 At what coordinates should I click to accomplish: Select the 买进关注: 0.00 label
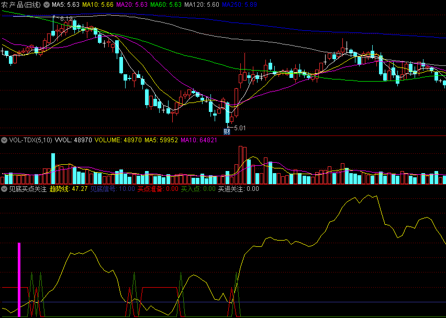pyautogui.click(x=239, y=189)
